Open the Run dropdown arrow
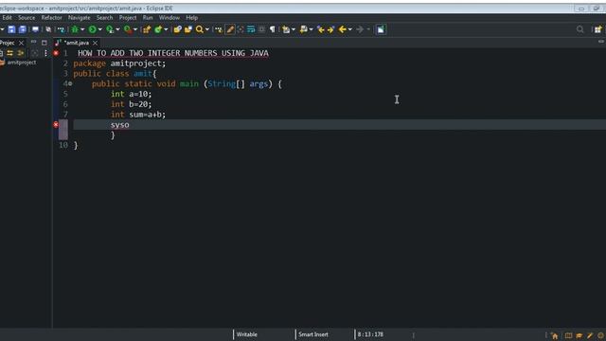606x341 pixels. [x=100, y=29]
